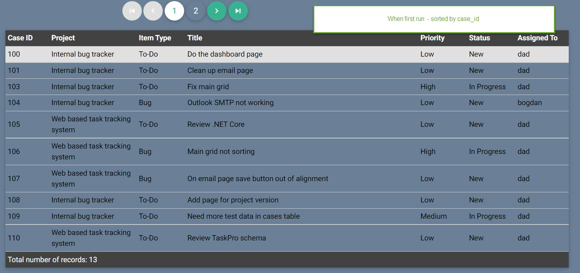Click 'dad' assignee in case 110 row
This screenshot has width=580, height=273.
tap(524, 238)
